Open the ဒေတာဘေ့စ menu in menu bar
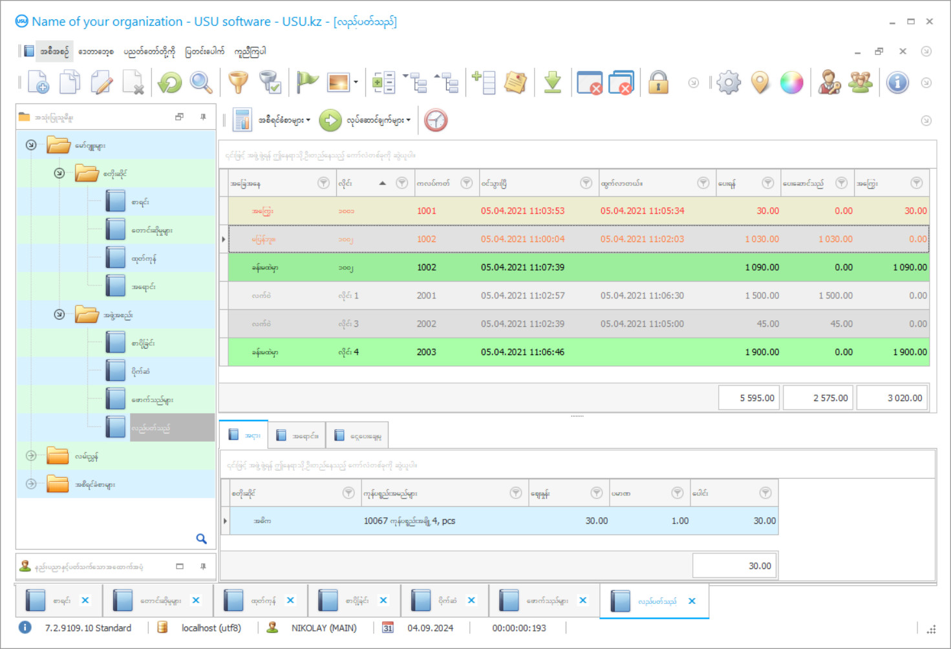The image size is (951, 649). [96, 52]
